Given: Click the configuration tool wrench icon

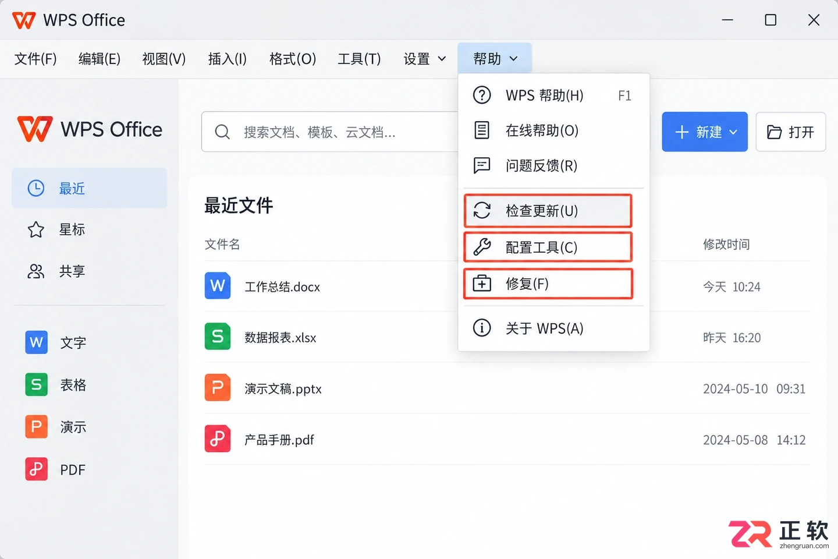Looking at the screenshot, I should click(482, 247).
